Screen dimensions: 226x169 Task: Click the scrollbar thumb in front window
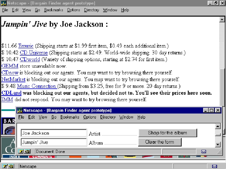218,135
